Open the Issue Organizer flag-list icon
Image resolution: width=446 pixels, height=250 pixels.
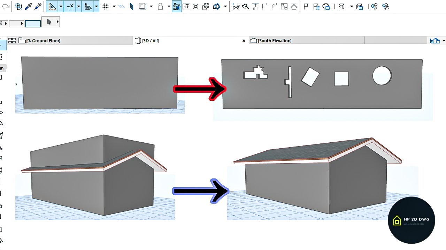[x=316, y=6]
